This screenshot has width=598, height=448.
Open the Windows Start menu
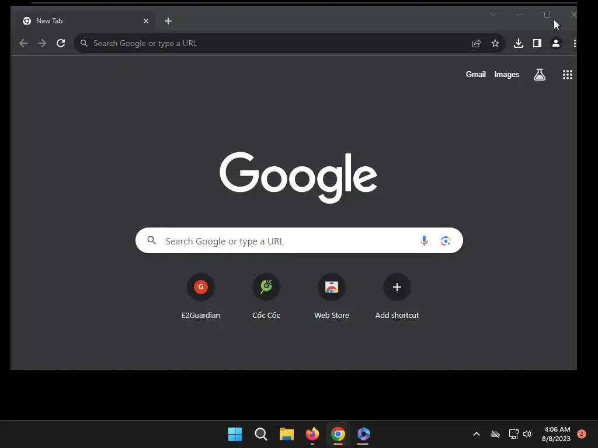pyautogui.click(x=235, y=434)
